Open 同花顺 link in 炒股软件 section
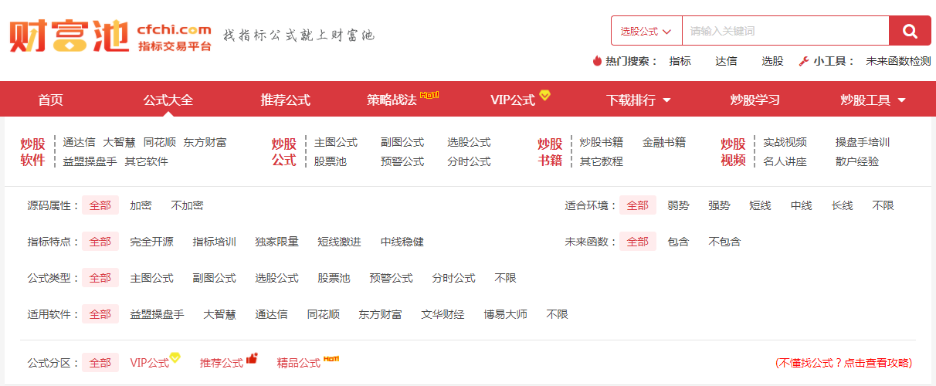The height and width of the screenshot is (386, 936). coord(160,142)
